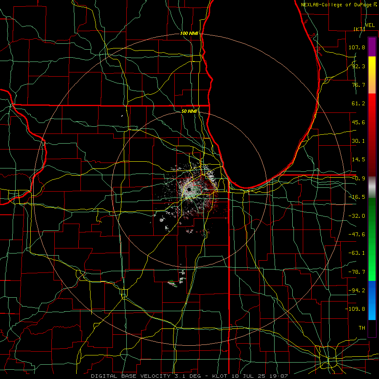Select the -78.7 velocity scale value
The height and width of the screenshot is (379, 379).
357,272
